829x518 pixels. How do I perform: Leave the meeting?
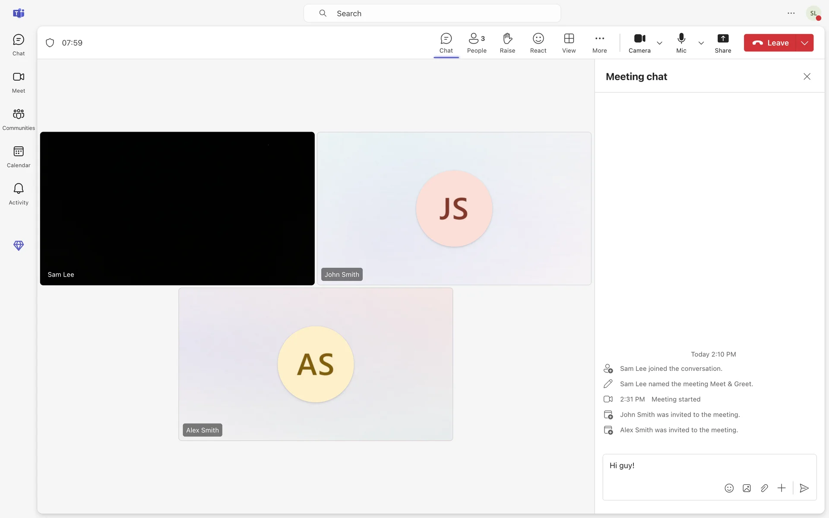point(770,43)
